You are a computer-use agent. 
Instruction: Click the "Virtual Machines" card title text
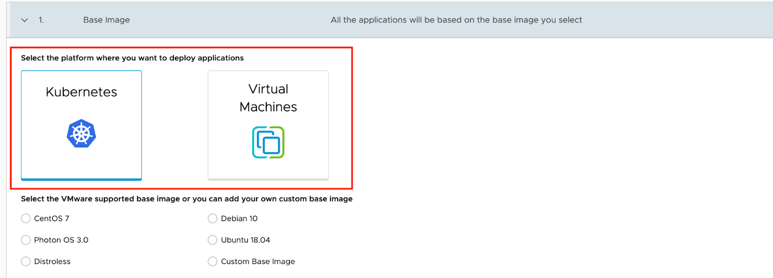[x=268, y=98]
